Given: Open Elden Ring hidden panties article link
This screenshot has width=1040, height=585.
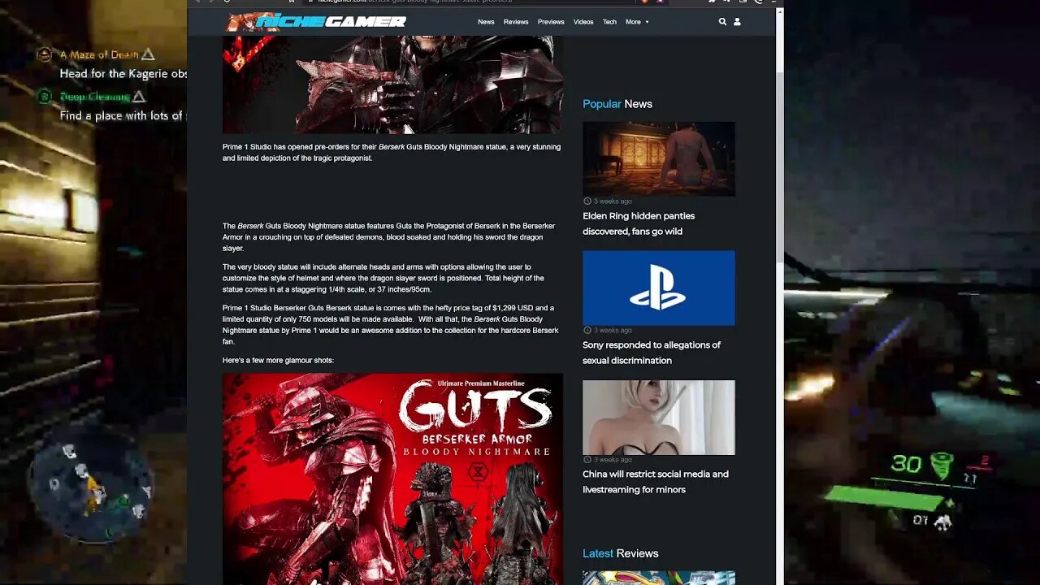Looking at the screenshot, I should click(639, 223).
